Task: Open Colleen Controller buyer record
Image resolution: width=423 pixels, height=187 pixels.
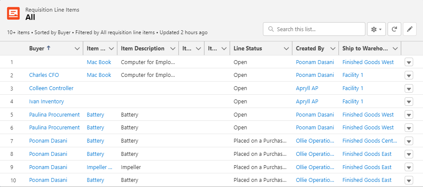Action: click(51, 88)
